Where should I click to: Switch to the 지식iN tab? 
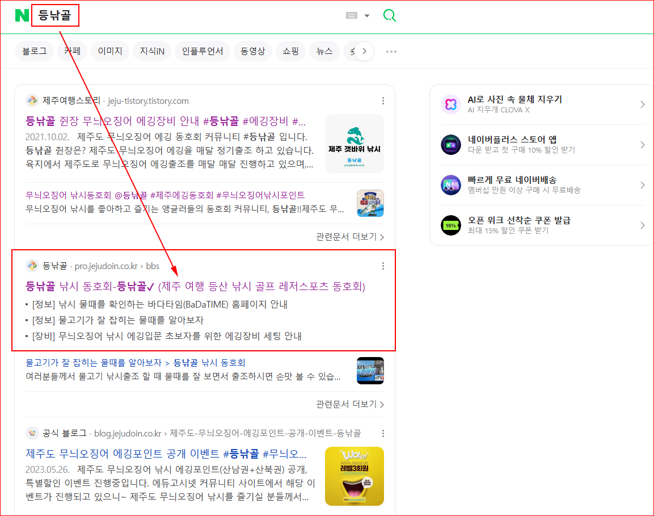pos(152,51)
